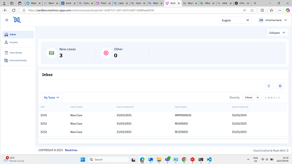This screenshot has height=164, width=292.
Task: Open the Windows Start menu
Action: click(83, 159)
